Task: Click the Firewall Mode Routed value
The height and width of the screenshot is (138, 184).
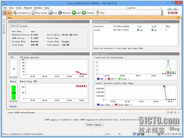Action: (35, 41)
